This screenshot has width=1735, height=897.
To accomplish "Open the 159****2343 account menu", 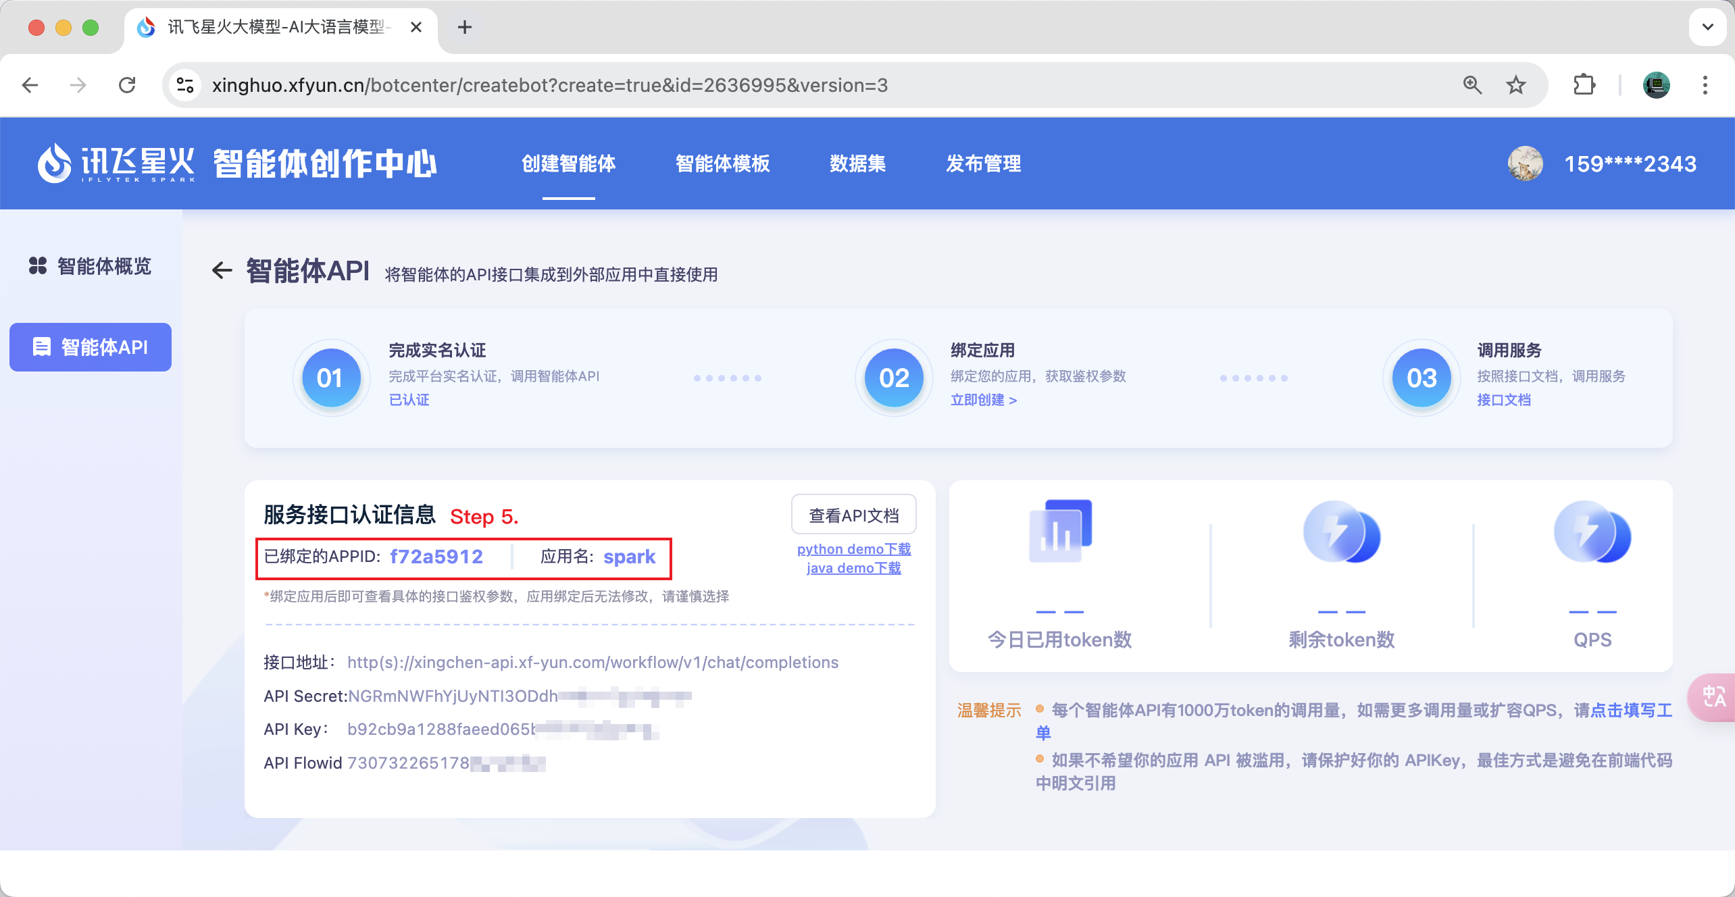I will pyautogui.click(x=1630, y=163).
